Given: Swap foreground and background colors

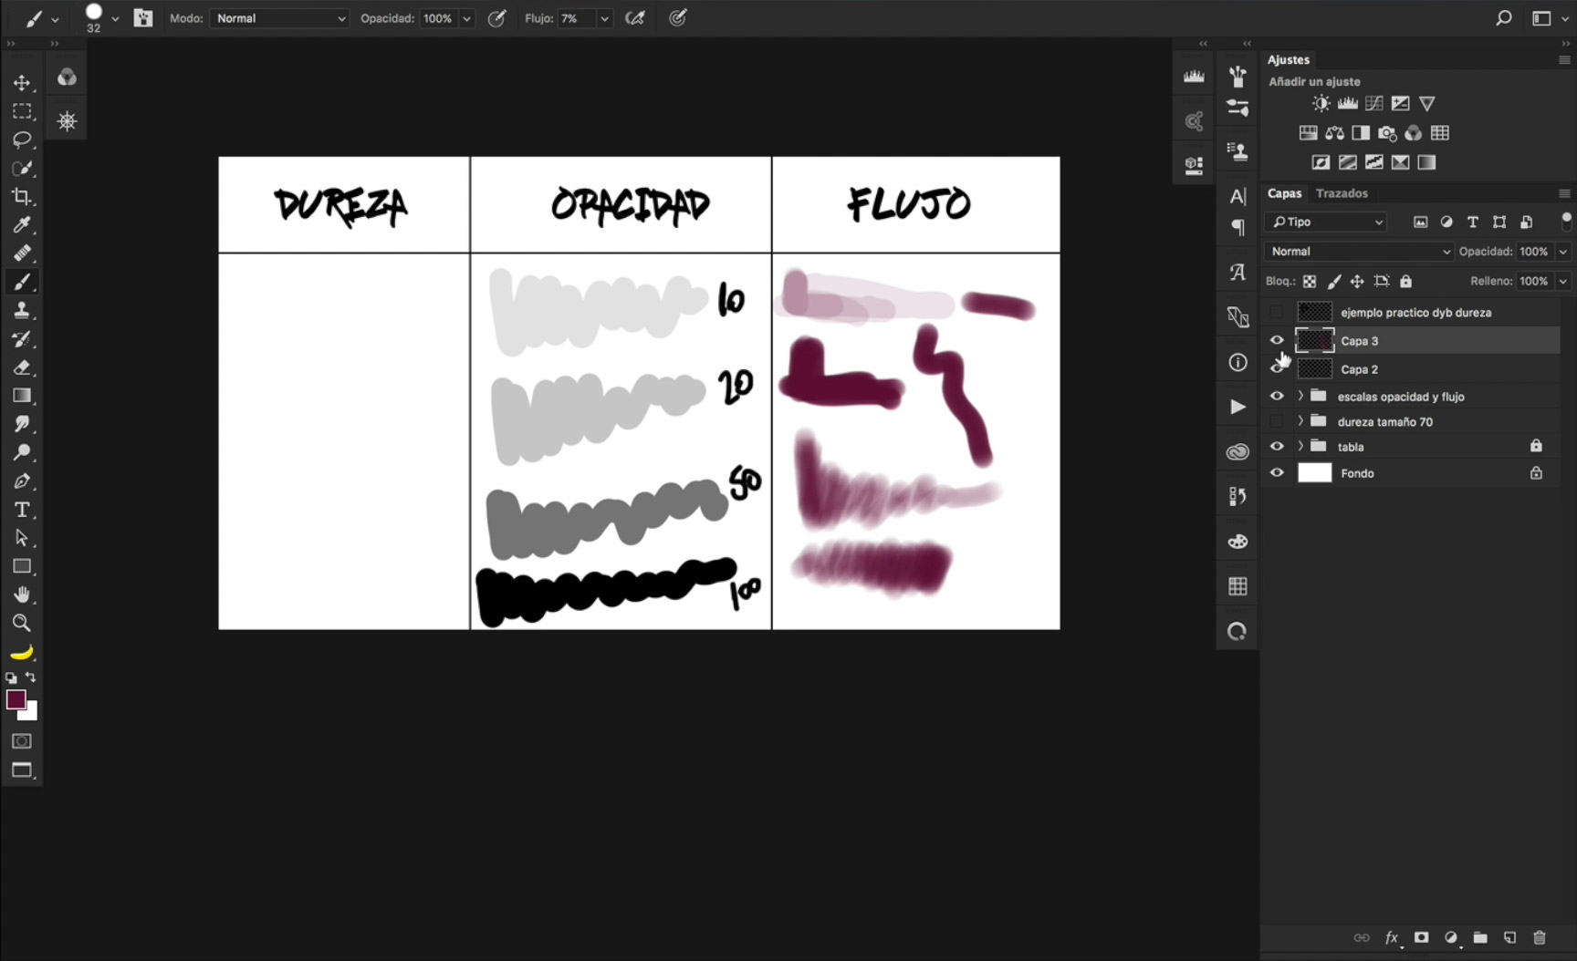Looking at the screenshot, I should pos(31,677).
